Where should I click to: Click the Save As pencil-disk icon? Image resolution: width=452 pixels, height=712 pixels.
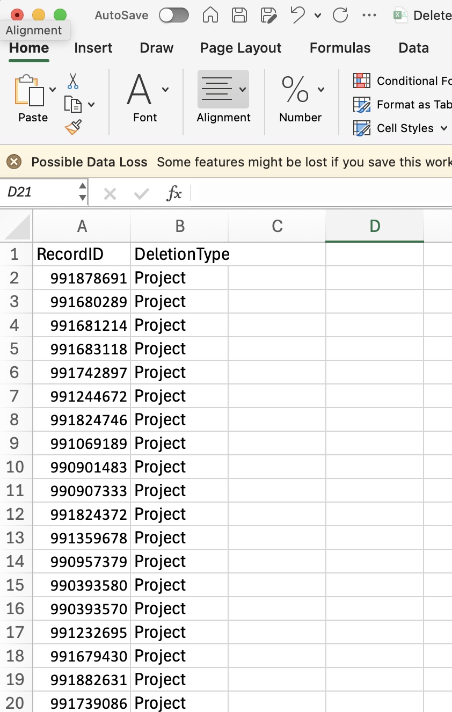(268, 15)
